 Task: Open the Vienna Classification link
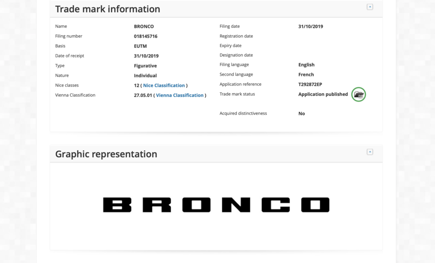(180, 95)
